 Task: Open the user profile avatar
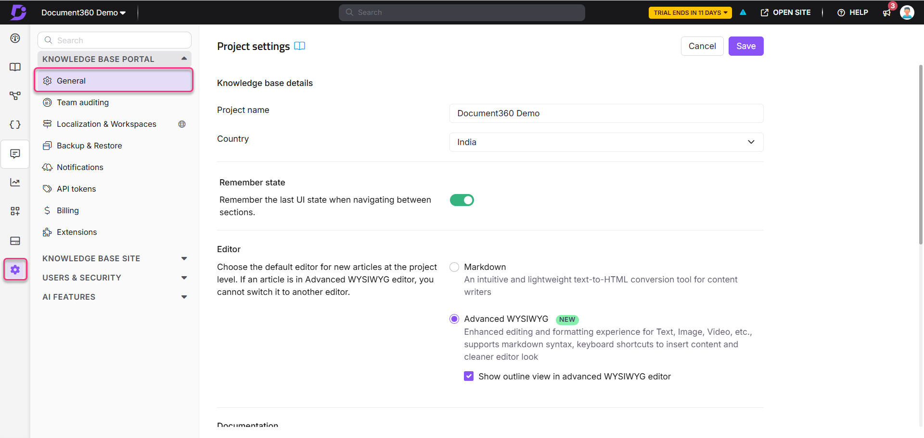907,12
